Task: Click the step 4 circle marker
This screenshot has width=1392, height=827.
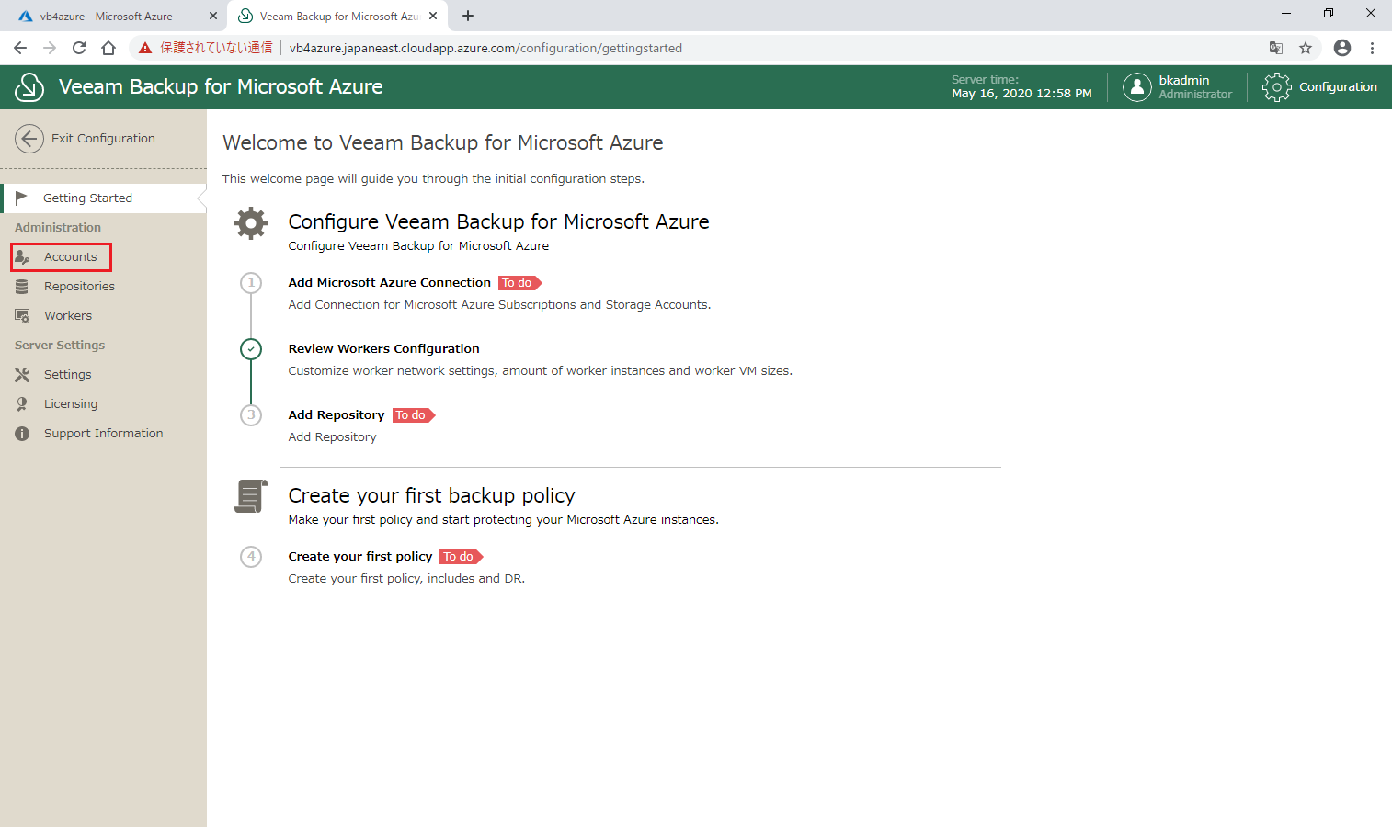Action: (x=251, y=557)
